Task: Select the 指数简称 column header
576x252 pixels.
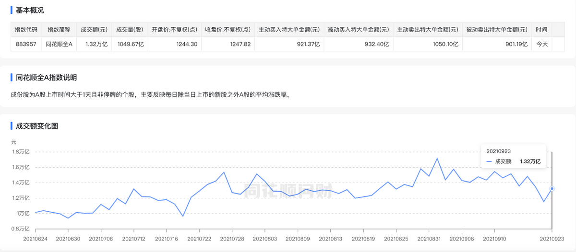Action: (59, 30)
